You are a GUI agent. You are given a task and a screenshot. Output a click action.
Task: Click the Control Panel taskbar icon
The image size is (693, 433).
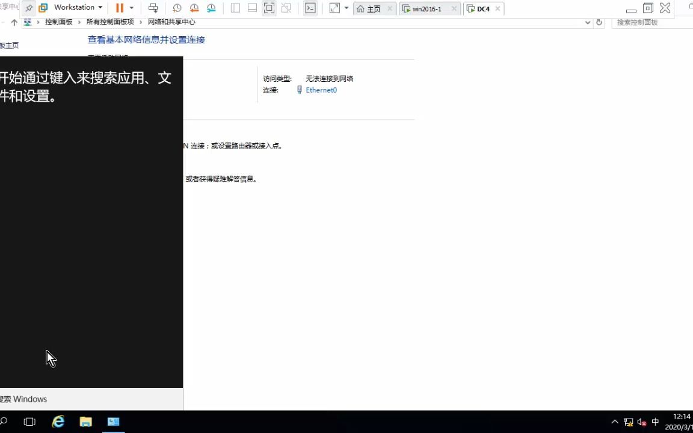(114, 422)
